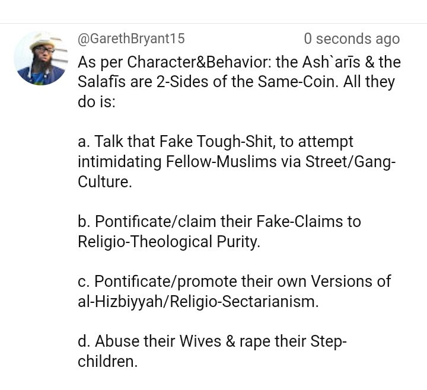Open the commenter's round profile picture

pyautogui.click(x=41, y=58)
